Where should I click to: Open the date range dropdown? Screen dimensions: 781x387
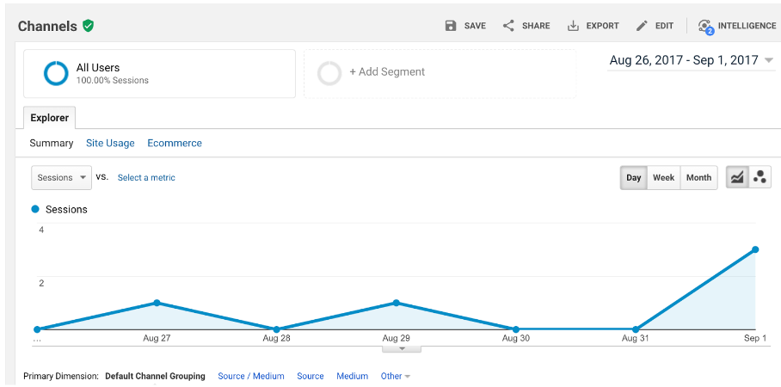[692, 60]
